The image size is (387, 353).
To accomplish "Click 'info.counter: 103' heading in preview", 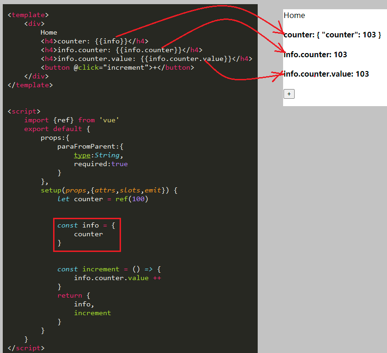I will point(315,54).
